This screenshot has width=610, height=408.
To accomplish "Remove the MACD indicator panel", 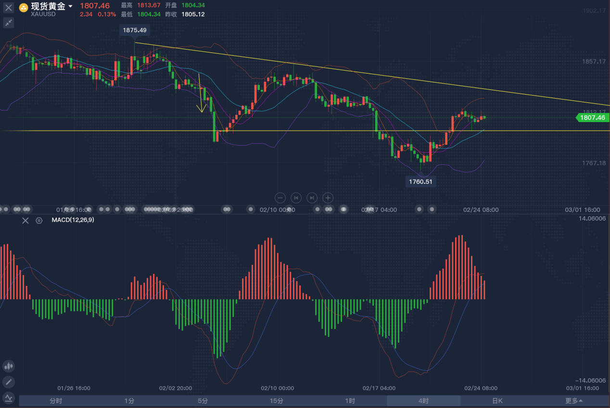I will coord(25,221).
